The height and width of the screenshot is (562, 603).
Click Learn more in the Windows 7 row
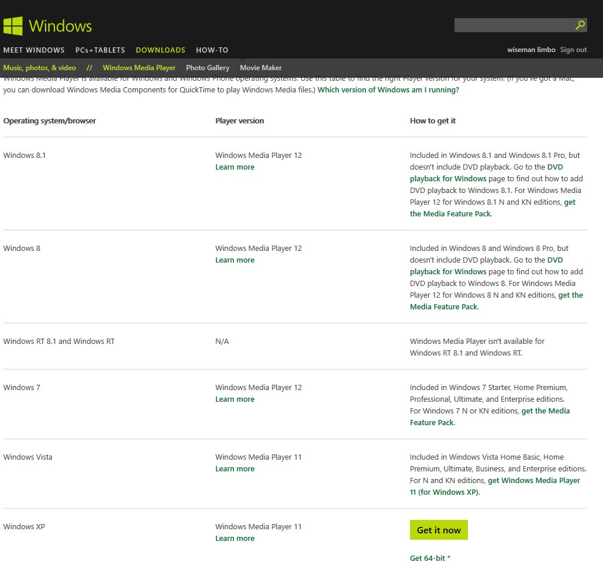(x=235, y=399)
